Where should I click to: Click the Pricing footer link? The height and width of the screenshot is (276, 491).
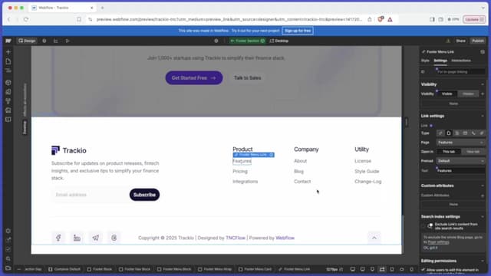pyautogui.click(x=240, y=171)
